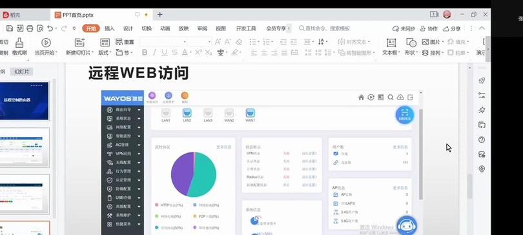Open the font name dropdown

click(185, 42)
